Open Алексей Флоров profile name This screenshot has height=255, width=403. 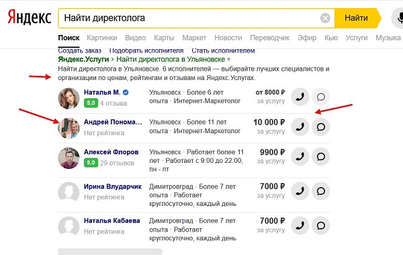(111, 152)
